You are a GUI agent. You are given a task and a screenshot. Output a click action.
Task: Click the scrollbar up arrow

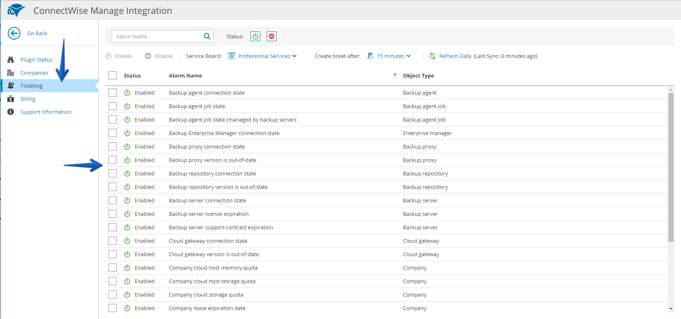671,89
